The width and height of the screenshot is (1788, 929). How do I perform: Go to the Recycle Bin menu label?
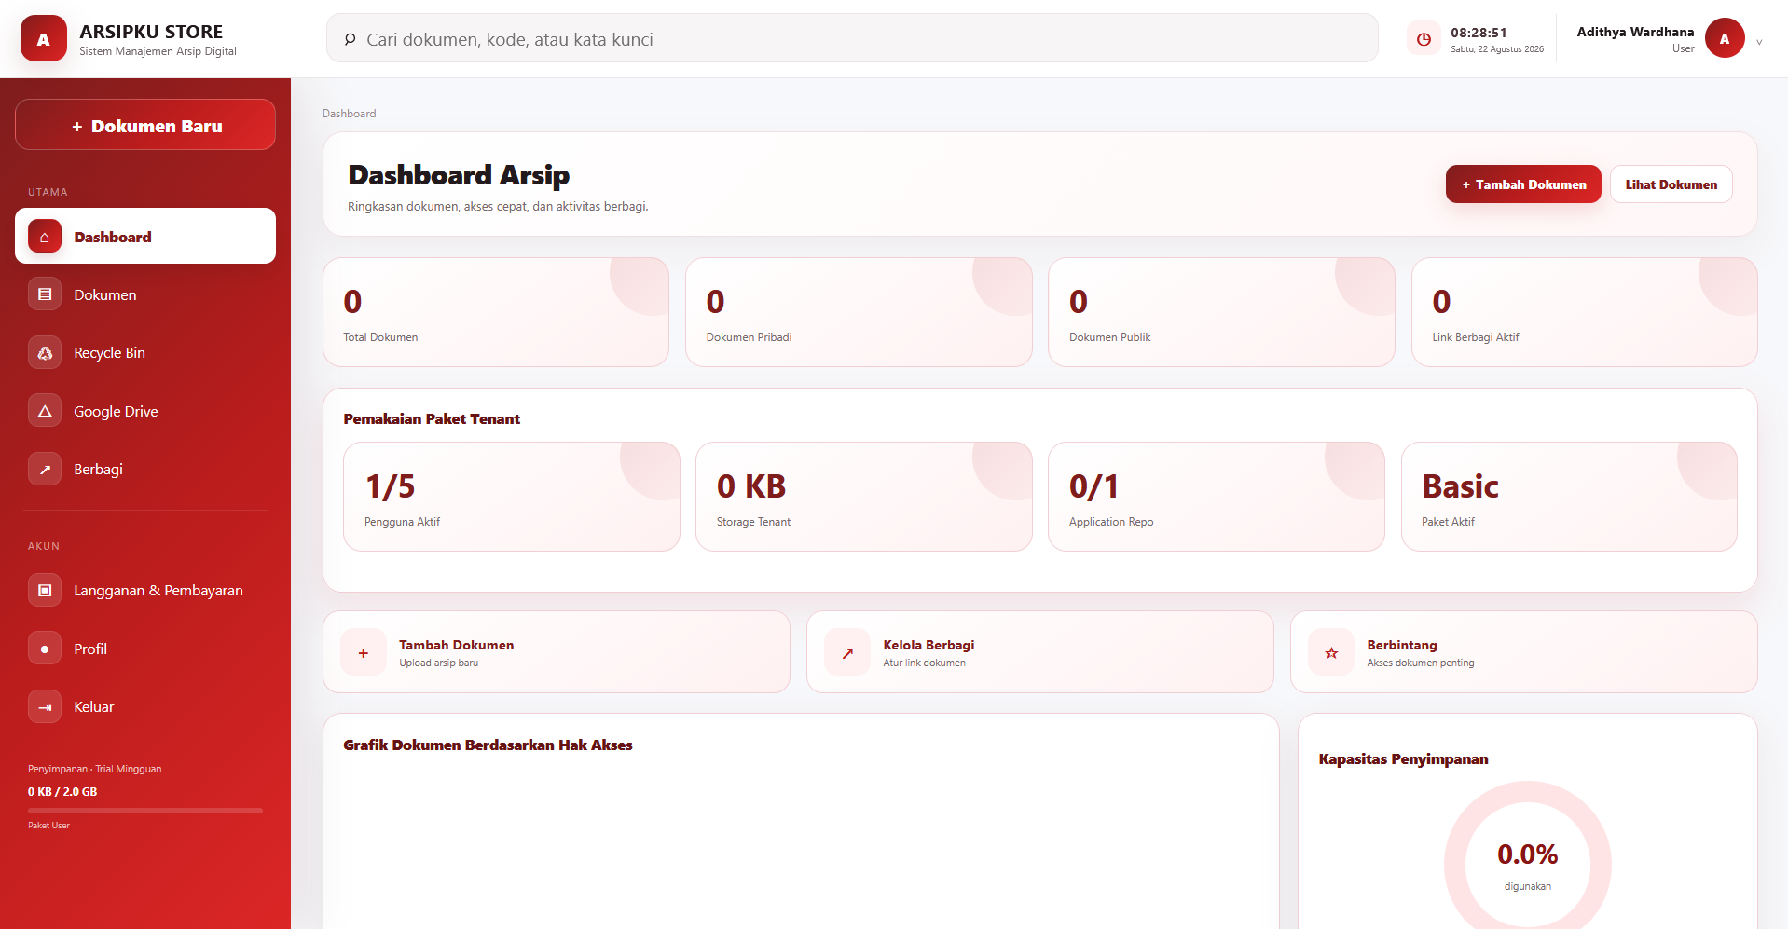coord(109,353)
